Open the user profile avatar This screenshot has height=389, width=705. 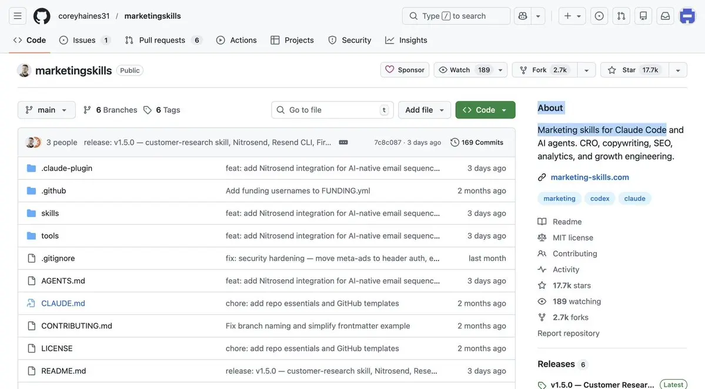(x=687, y=16)
